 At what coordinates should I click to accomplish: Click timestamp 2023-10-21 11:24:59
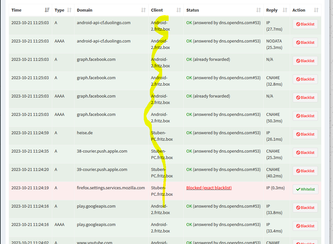(x=30, y=133)
